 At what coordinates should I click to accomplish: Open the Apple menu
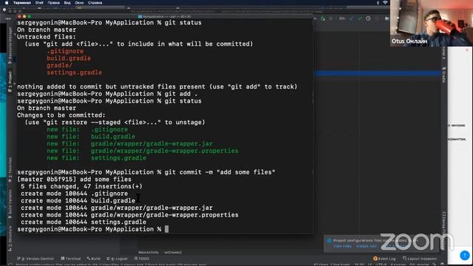pyautogui.click(x=7, y=3)
